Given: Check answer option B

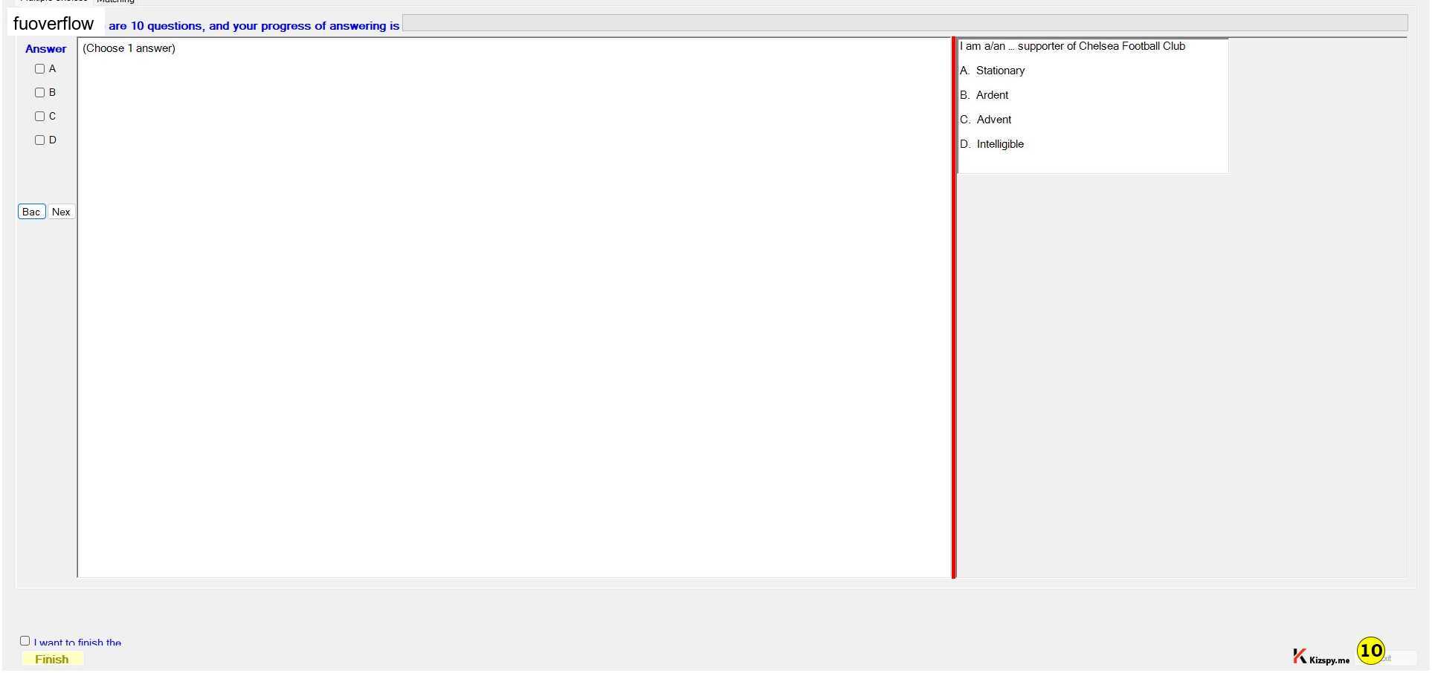Looking at the screenshot, I should pos(40,92).
